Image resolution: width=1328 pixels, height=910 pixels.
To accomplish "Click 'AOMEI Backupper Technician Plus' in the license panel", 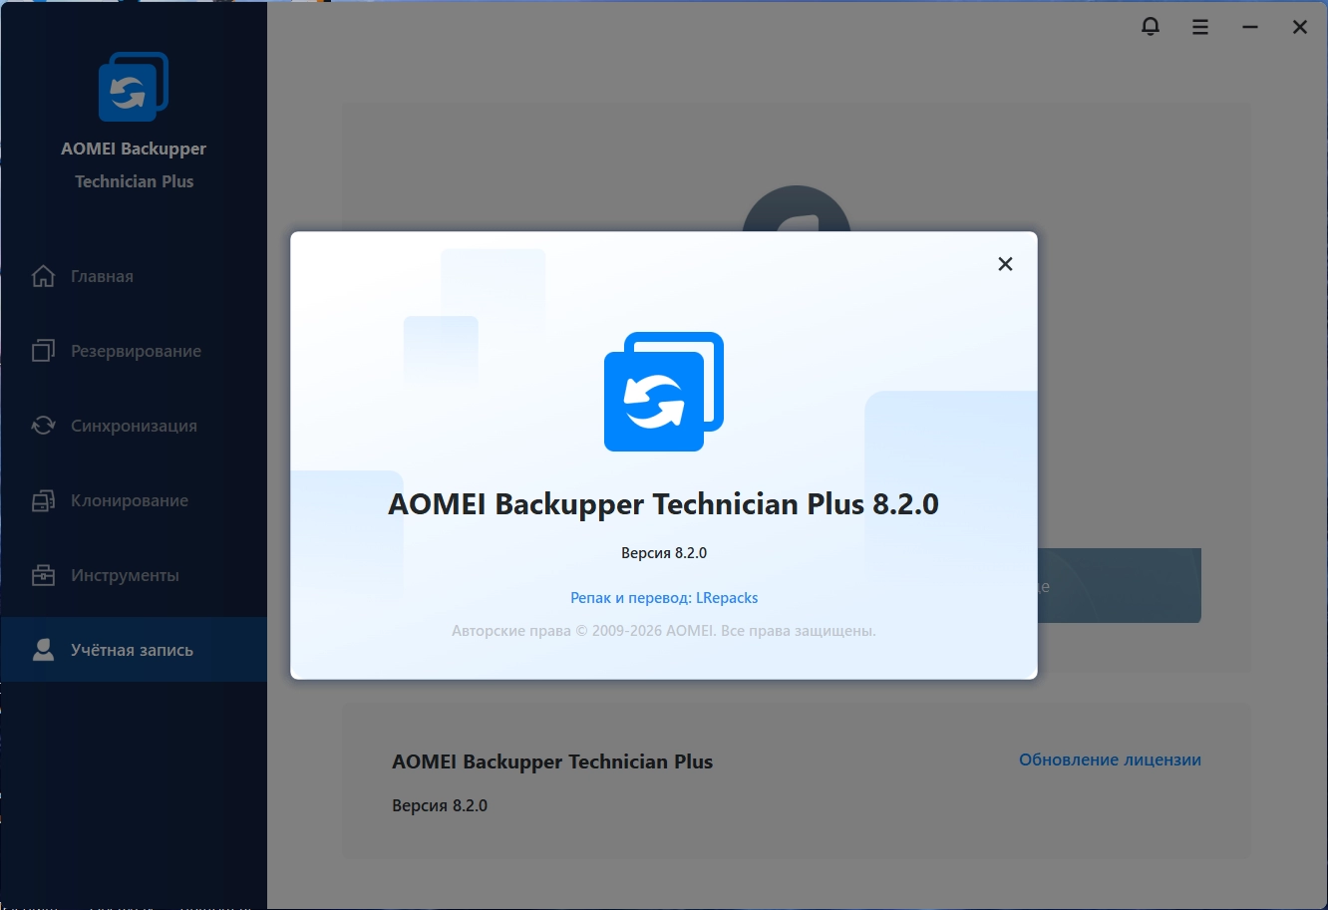I will 552,762.
